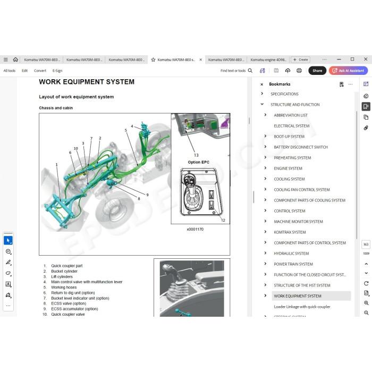Open page display settings icon
This screenshot has width=372, height=372.
367,293
